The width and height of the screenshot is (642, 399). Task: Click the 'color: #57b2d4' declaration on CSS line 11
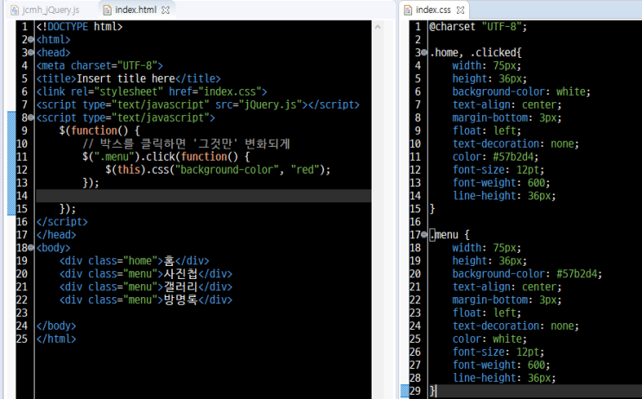495,156
